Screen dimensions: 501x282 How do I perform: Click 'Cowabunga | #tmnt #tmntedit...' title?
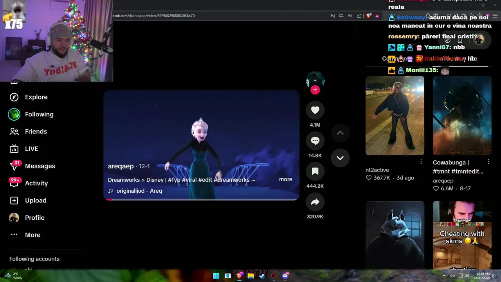pos(458,167)
